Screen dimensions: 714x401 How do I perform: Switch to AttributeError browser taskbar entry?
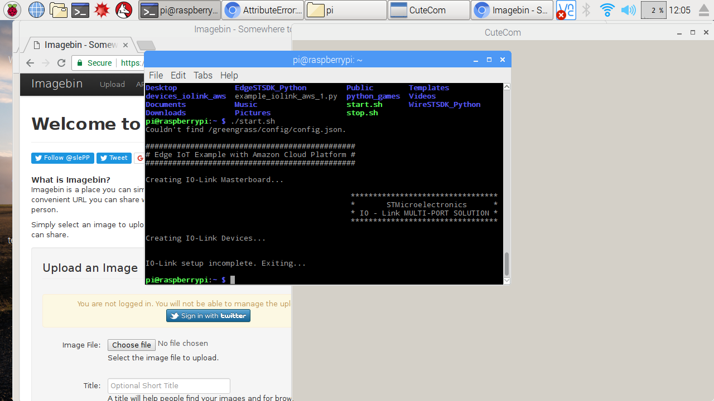coord(263,10)
